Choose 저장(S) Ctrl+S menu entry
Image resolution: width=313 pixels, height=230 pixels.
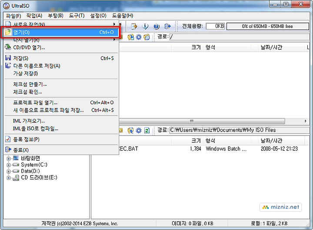pyautogui.click(x=61, y=58)
